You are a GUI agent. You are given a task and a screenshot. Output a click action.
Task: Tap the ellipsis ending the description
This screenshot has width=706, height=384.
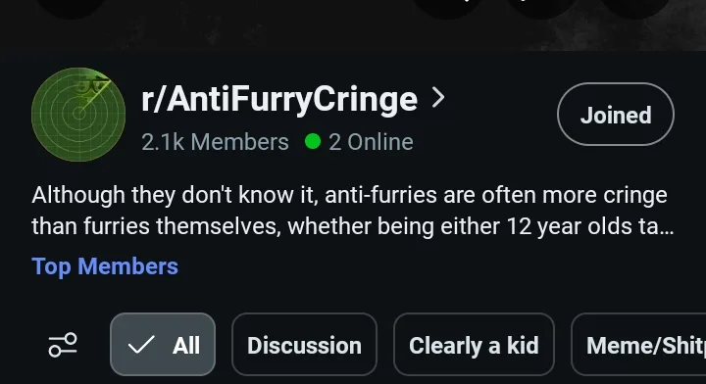(x=667, y=227)
